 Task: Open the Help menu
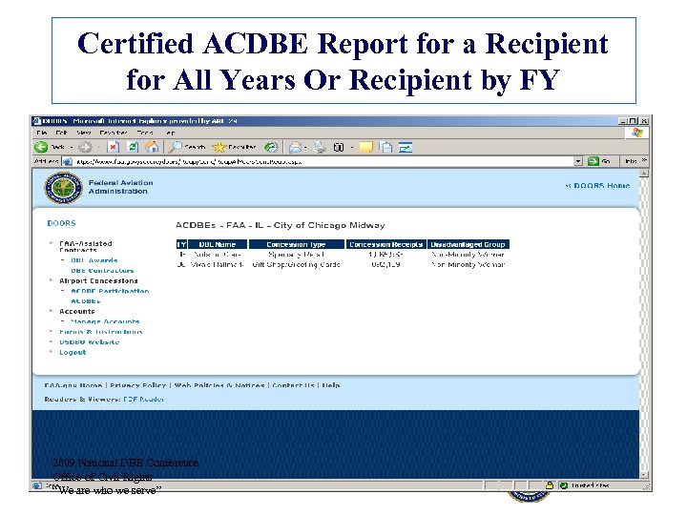(x=170, y=133)
